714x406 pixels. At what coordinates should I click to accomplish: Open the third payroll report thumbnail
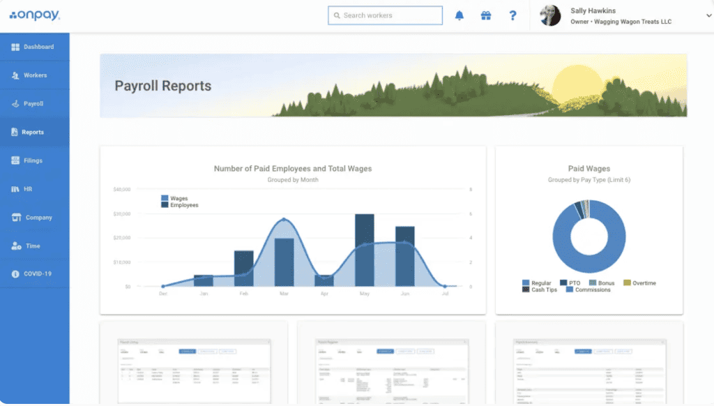point(589,371)
